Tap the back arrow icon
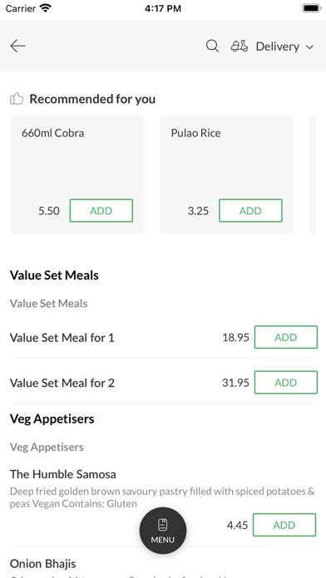Screen dimensions: 326x578 tap(17, 46)
